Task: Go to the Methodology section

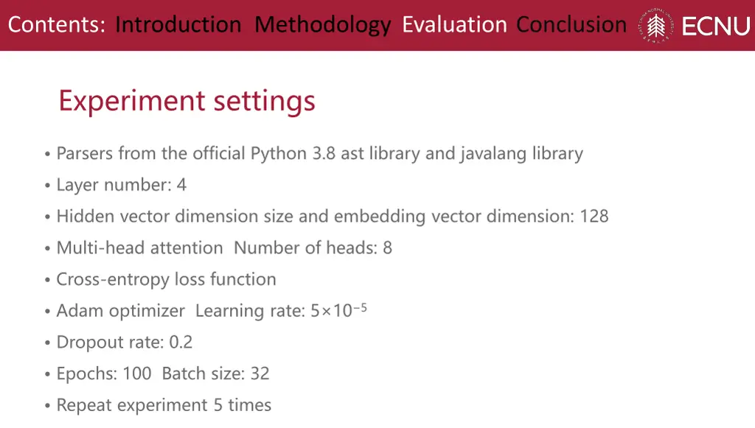Action: tap(323, 26)
